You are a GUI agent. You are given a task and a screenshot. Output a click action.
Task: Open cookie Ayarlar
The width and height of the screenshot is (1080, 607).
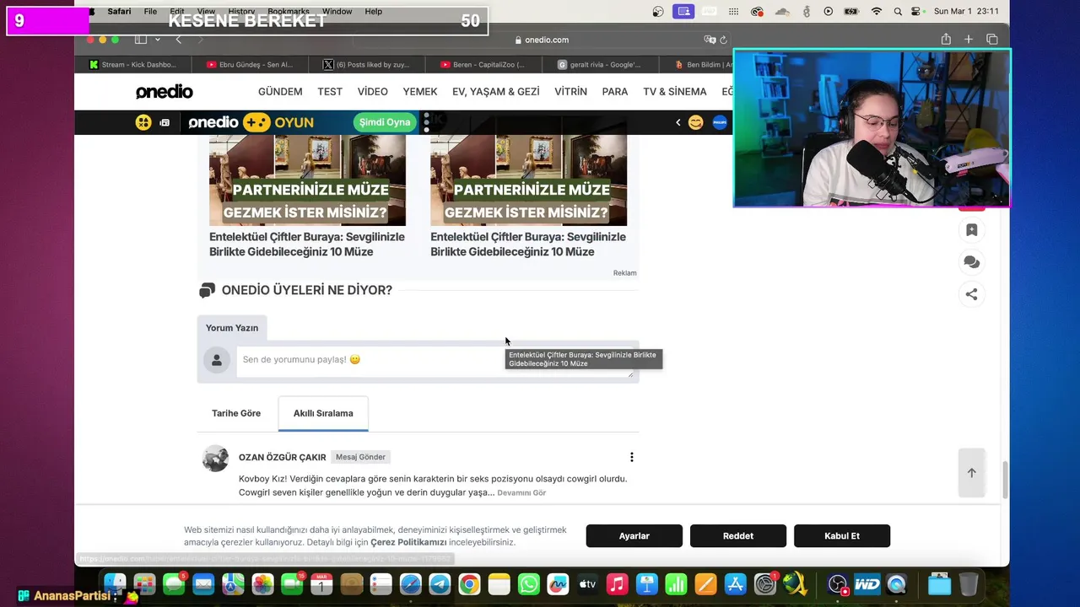tap(634, 536)
